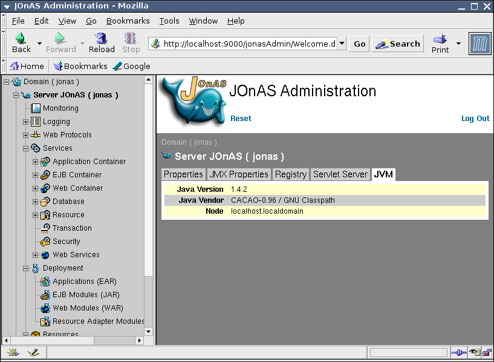This screenshot has height=362, width=494.
Task: Expand the Logging tree node
Action: [x=26, y=122]
